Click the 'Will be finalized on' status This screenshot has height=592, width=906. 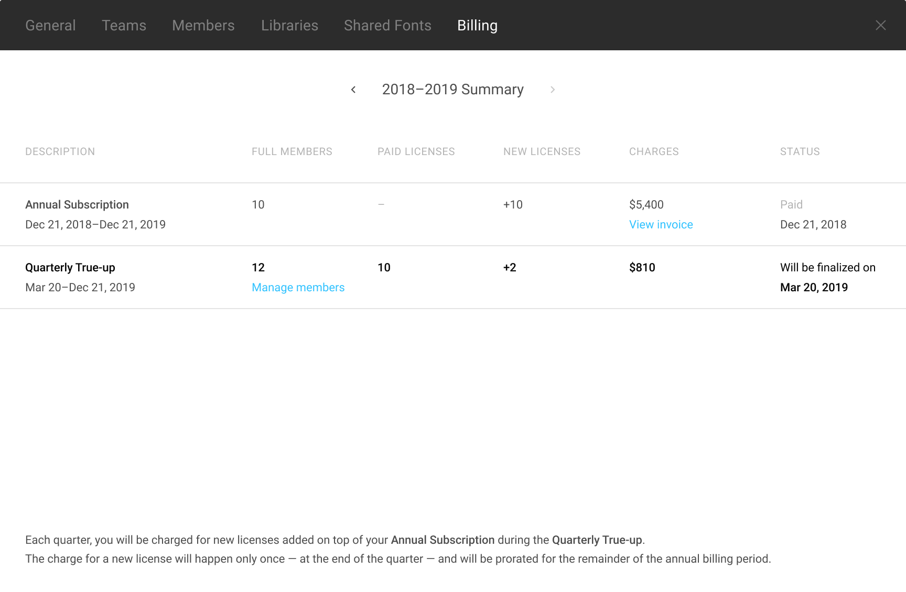click(x=828, y=267)
